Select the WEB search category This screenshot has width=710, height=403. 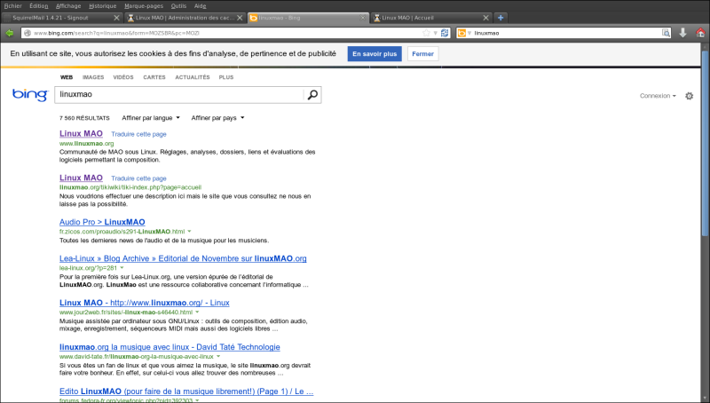[67, 77]
